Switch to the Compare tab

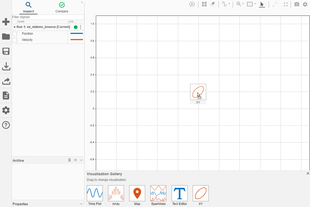(x=62, y=7)
